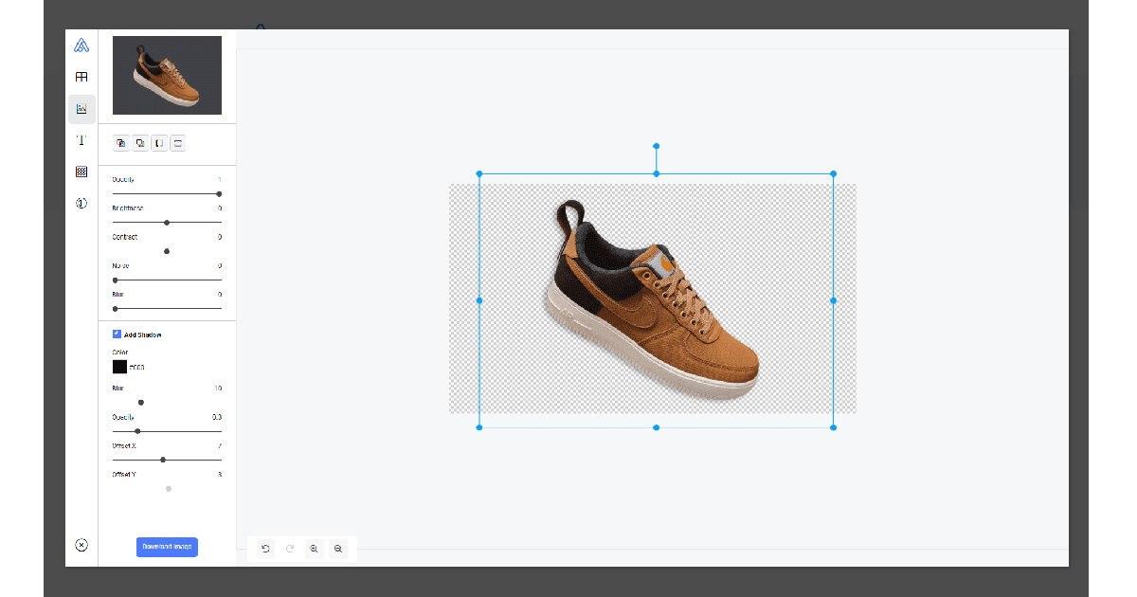Download the image
The height and width of the screenshot is (597, 1137).
[167, 547]
